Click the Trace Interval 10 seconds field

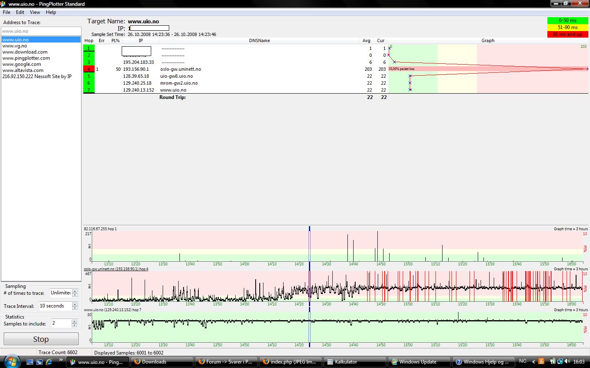55,306
